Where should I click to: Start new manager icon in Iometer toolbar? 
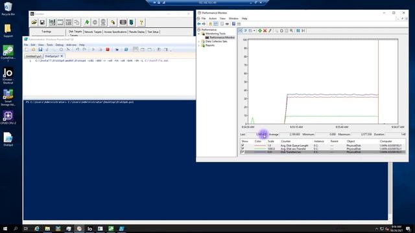point(52,23)
